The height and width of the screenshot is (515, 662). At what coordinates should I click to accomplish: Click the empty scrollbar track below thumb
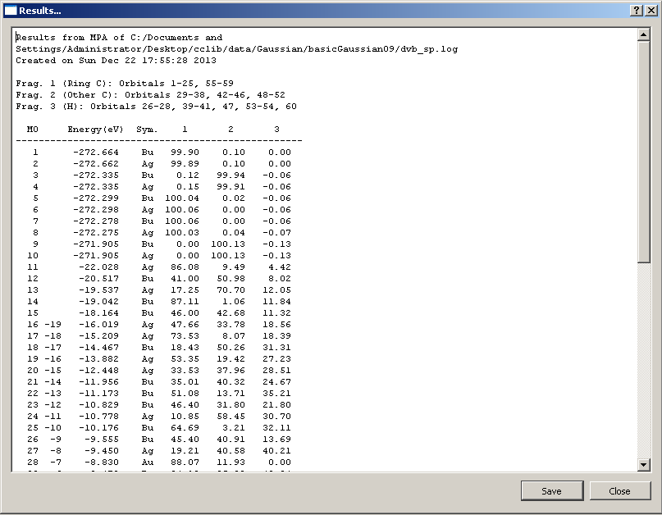point(643,361)
